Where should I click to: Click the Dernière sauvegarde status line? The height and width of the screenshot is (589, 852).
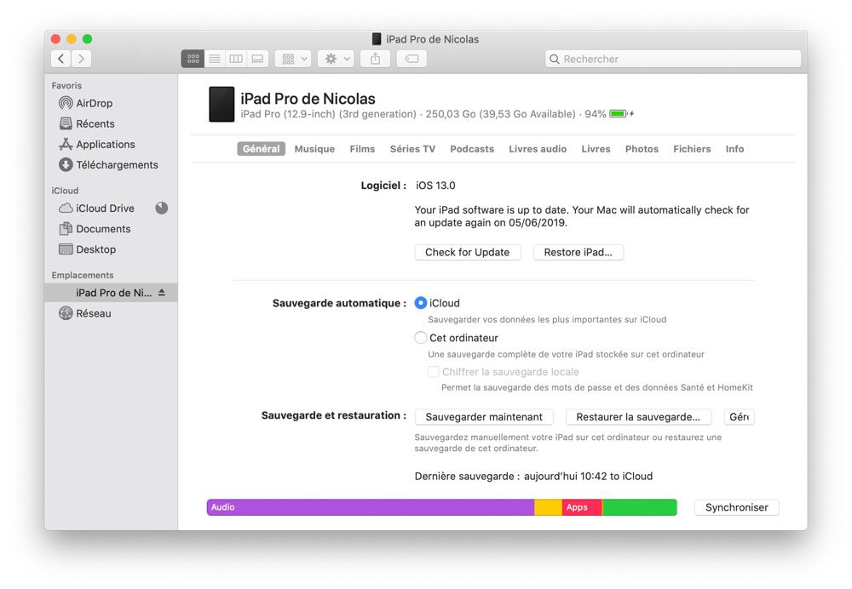pos(533,477)
